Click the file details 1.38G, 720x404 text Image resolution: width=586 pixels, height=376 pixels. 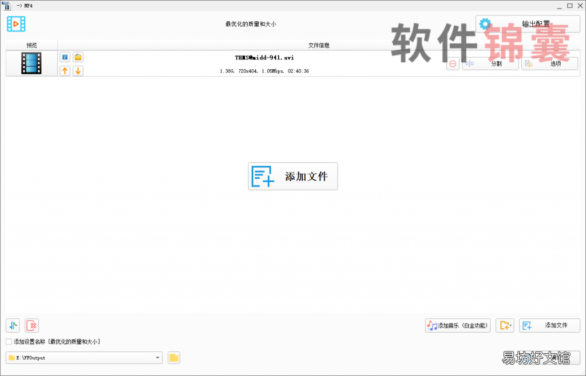tap(264, 71)
